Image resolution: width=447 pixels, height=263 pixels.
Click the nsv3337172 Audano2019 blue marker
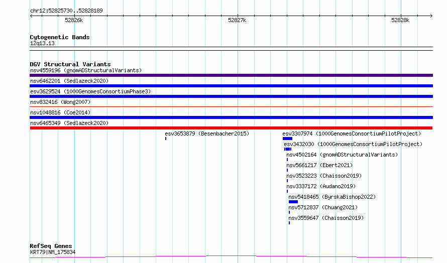[287, 191]
